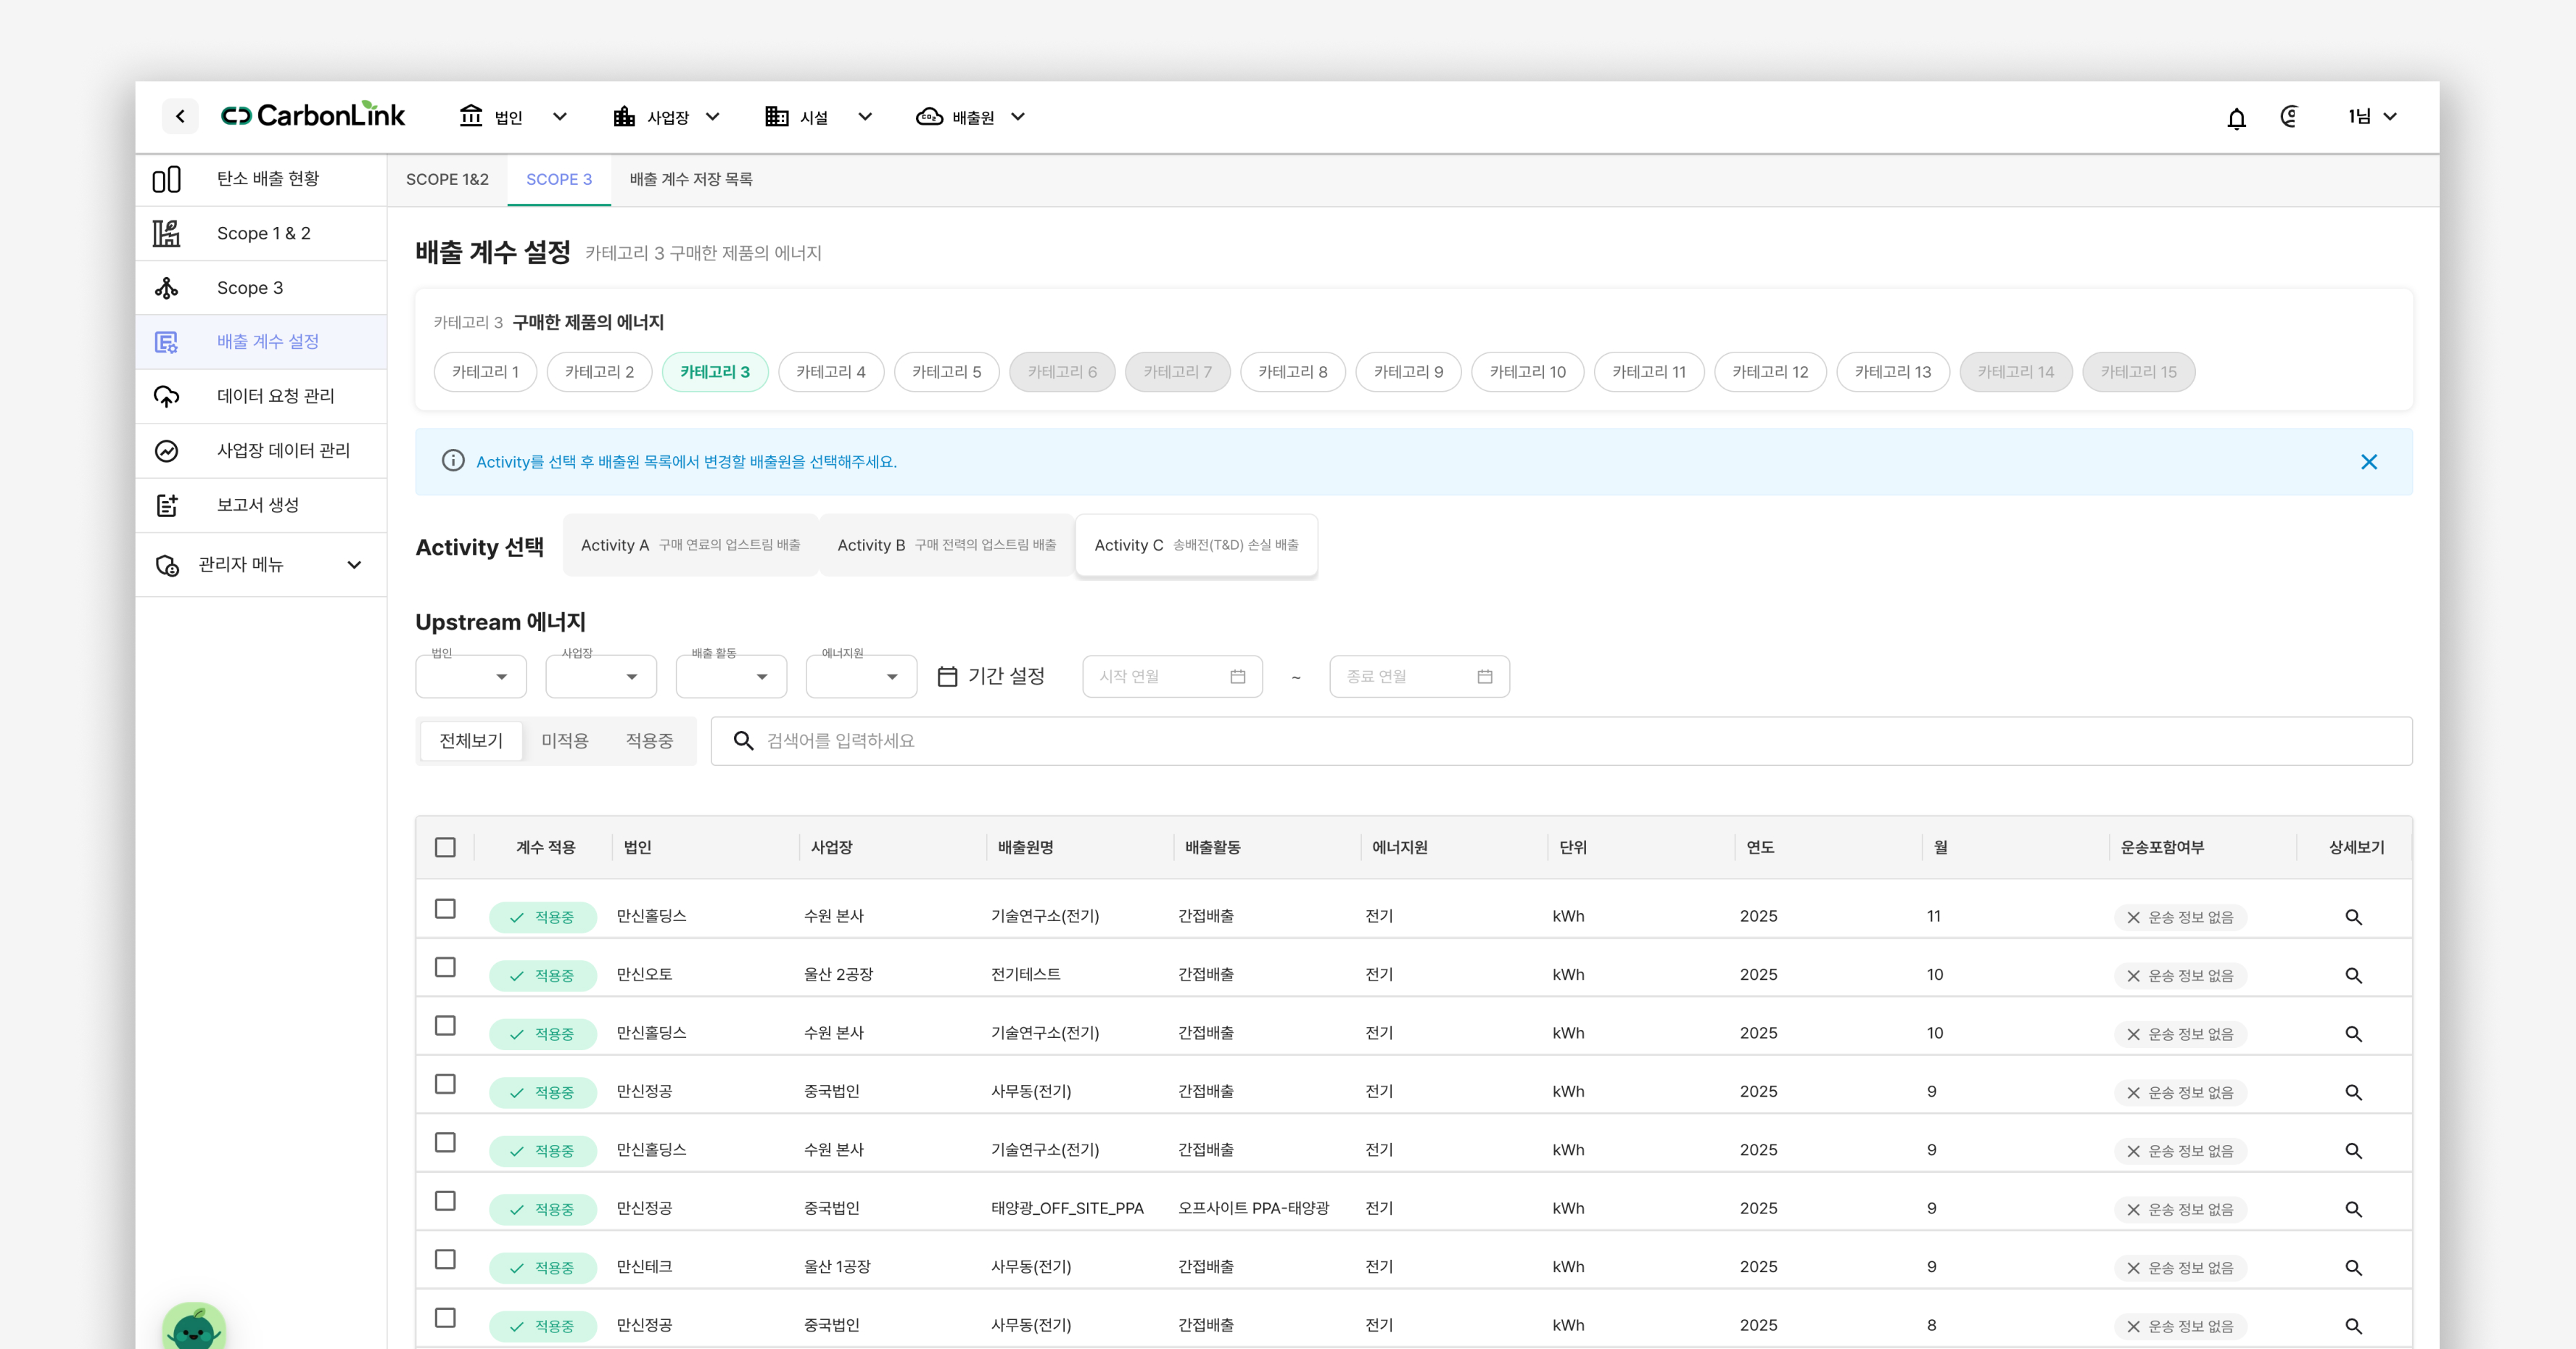Open the green mascot chat helper

tap(194, 1326)
